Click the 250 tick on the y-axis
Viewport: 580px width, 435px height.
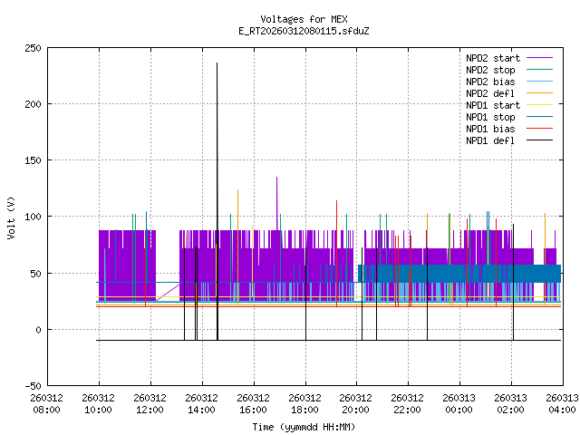point(32,48)
